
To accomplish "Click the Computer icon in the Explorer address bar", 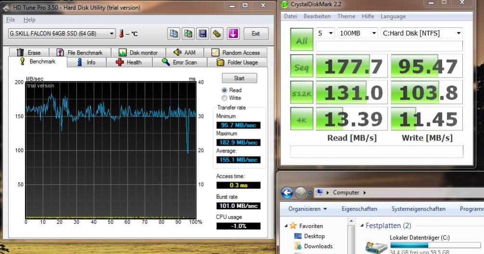I will click(x=319, y=192).
